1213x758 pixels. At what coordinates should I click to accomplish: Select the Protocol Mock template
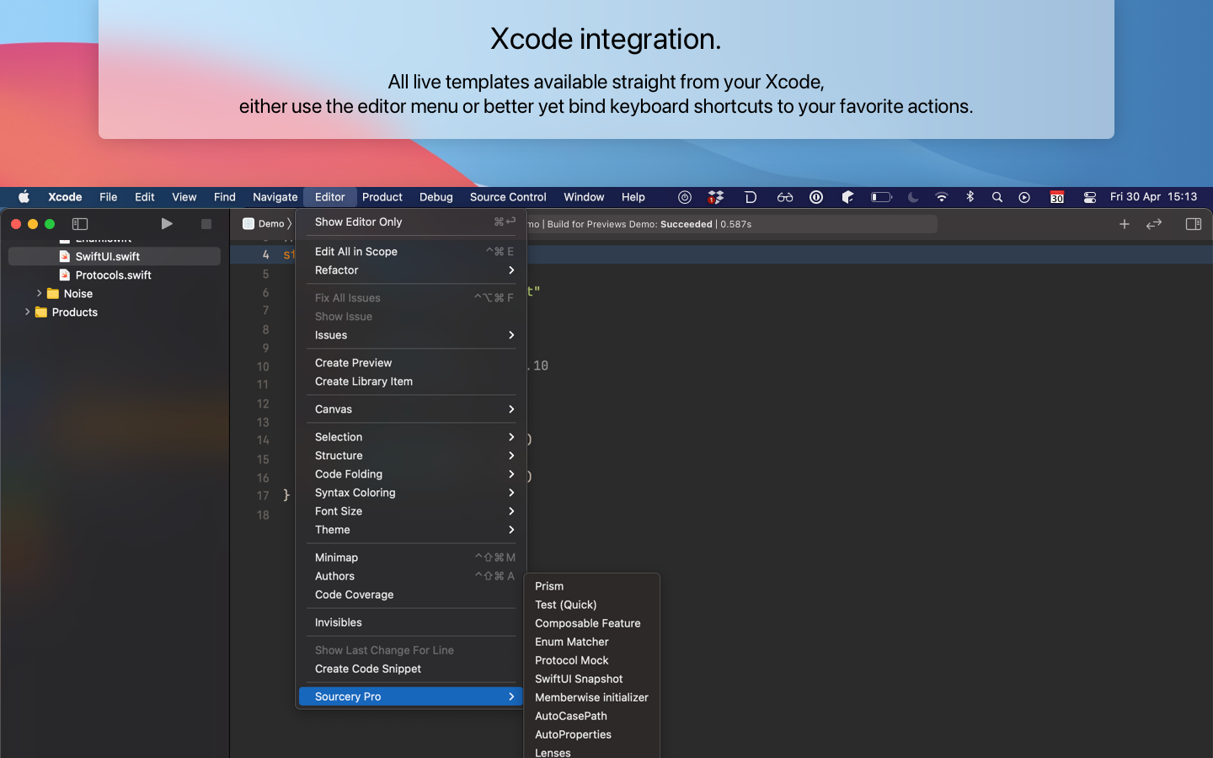coord(571,660)
